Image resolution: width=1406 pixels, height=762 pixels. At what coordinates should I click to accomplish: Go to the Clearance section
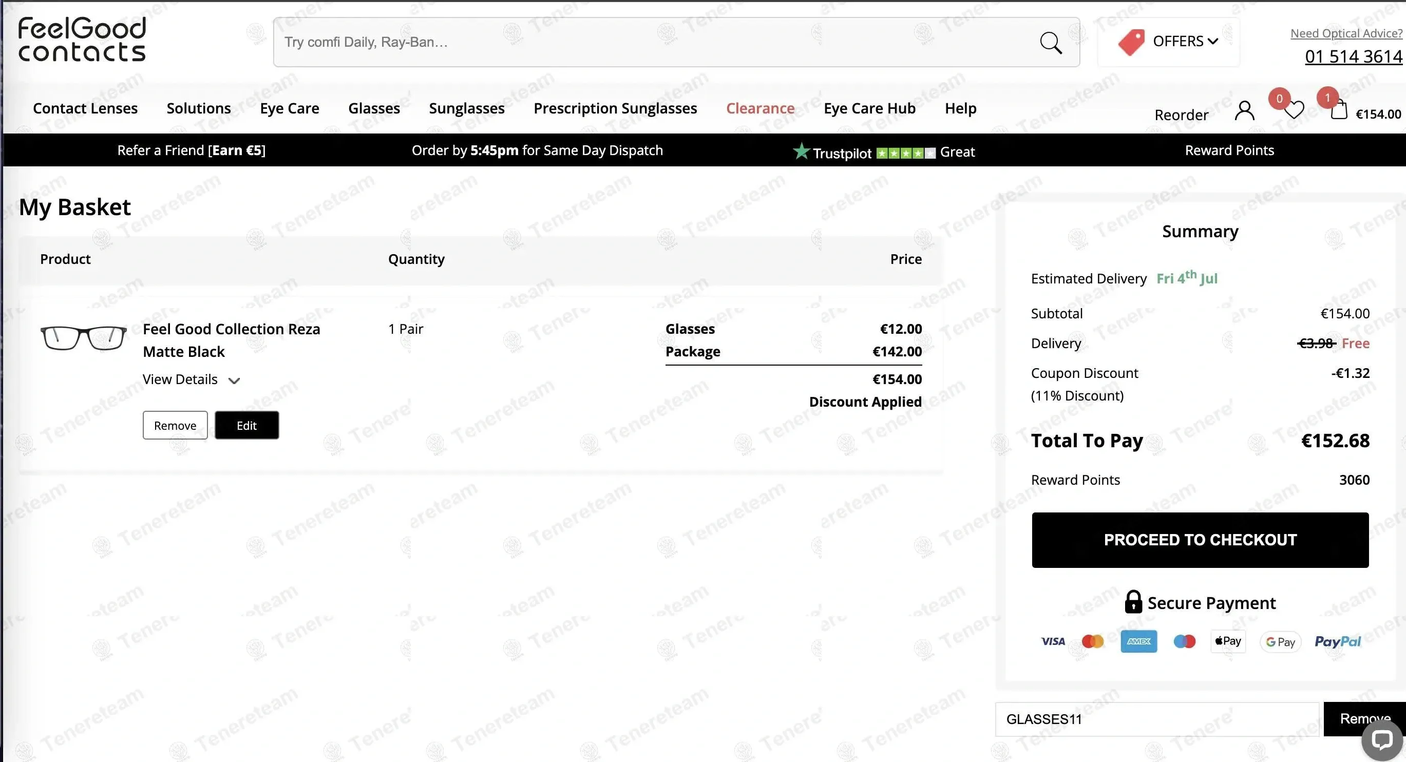tap(761, 108)
